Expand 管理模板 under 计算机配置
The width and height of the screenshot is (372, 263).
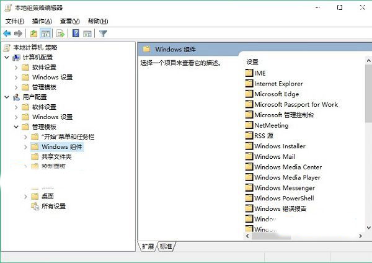(x=16, y=87)
